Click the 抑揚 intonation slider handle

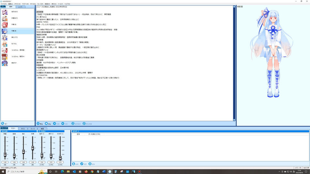[33, 148]
